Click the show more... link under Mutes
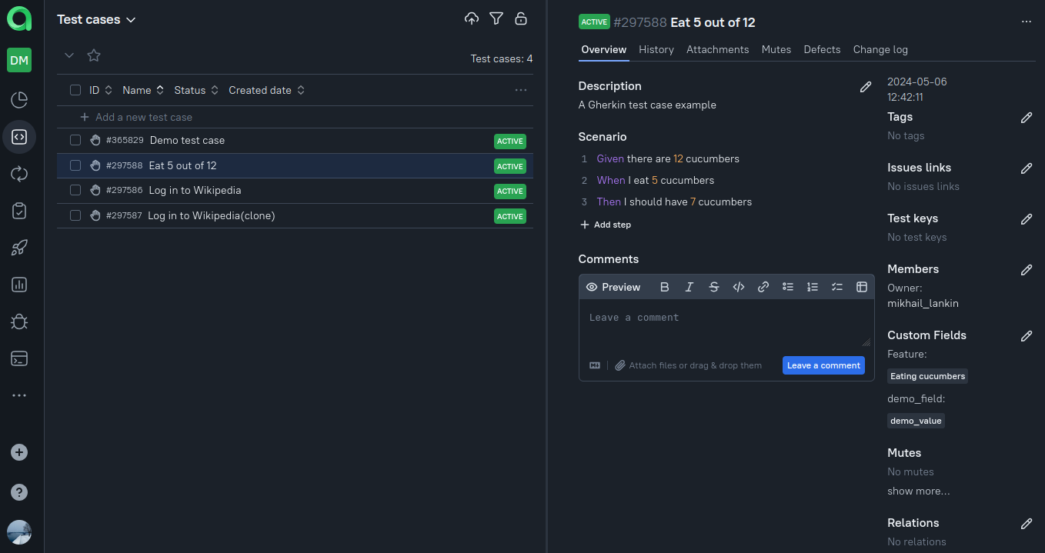Screen dimensions: 1045x553 point(918,491)
